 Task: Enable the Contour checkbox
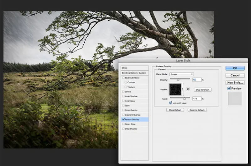[126, 82]
